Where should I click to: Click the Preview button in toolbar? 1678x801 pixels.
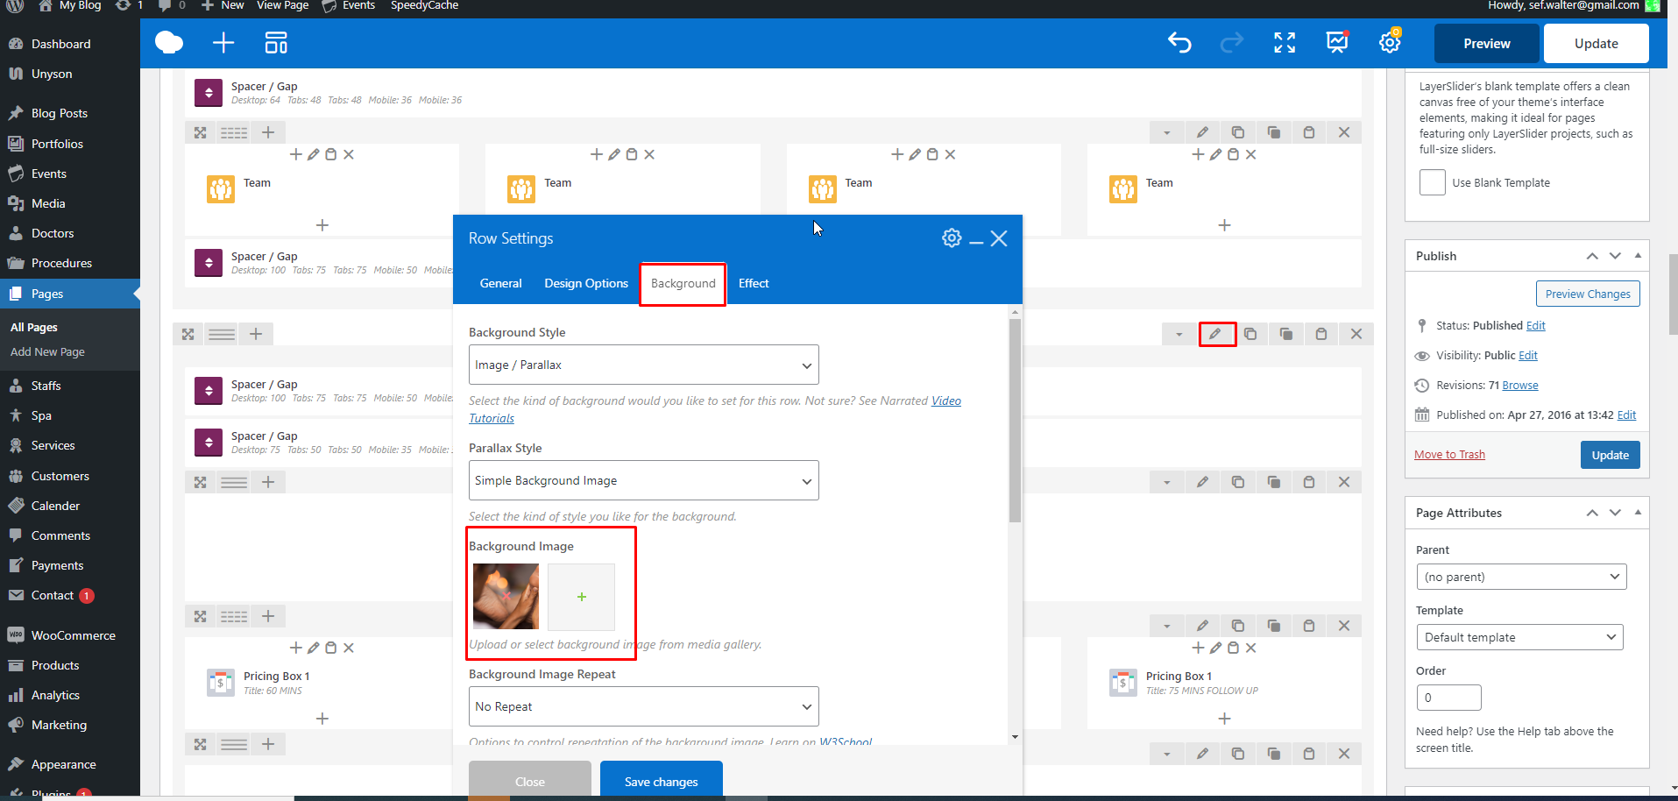pos(1487,43)
